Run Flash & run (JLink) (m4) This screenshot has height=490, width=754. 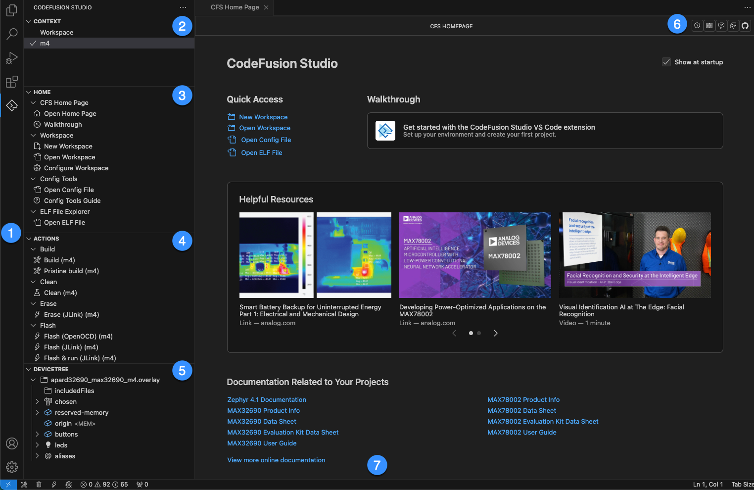tap(80, 358)
